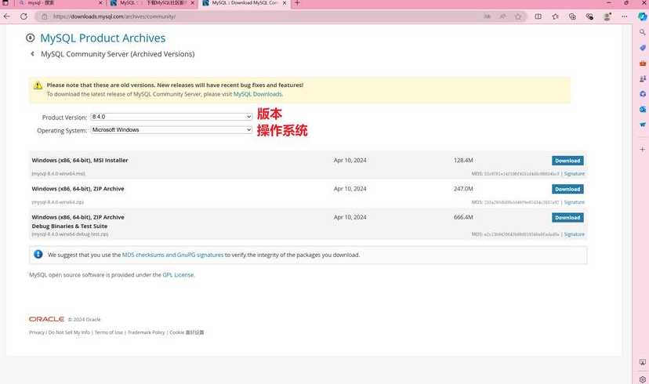
Task: View site info lock icon
Action: (45, 16)
